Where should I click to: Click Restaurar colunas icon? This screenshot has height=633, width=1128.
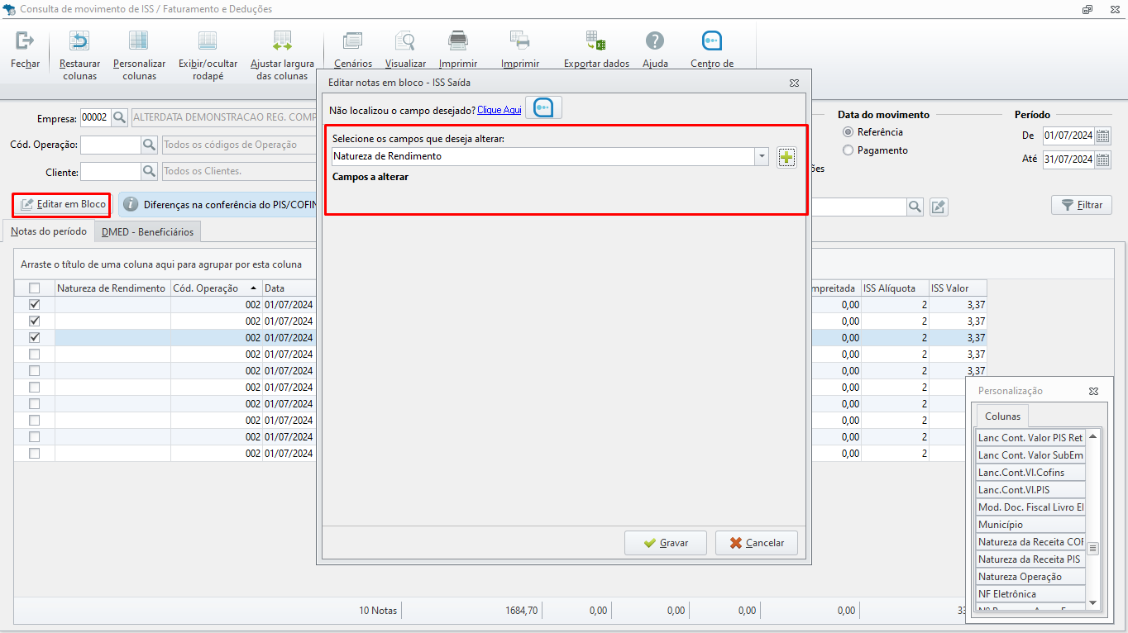click(x=79, y=40)
